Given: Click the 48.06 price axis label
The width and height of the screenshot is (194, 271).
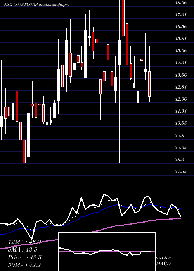Looking at the screenshot, I should pos(181,3).
